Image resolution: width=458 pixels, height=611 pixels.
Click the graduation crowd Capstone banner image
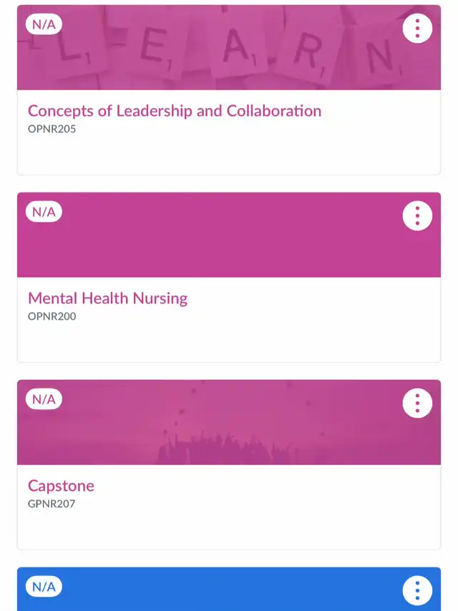(x=229, y=422)
